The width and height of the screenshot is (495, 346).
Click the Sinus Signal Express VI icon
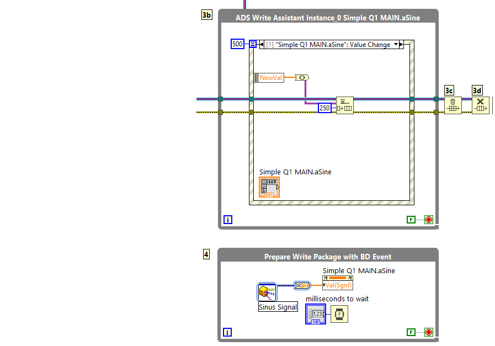tap(267, 292)
